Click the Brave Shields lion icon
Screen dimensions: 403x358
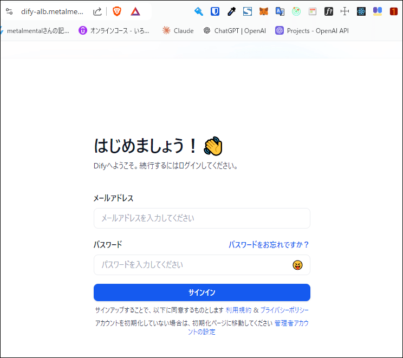click(x=117, y=11)
